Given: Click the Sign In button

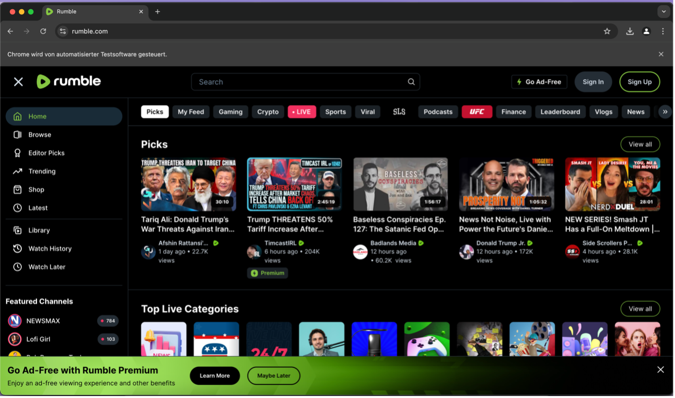Looking at the screenshot, I should pos(593,82).
